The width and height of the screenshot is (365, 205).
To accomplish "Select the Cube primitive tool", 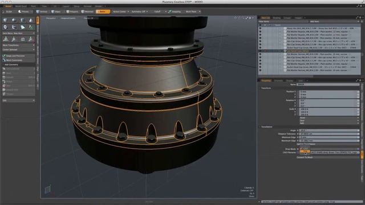I will pyautogui.click(x=5, y=20).
